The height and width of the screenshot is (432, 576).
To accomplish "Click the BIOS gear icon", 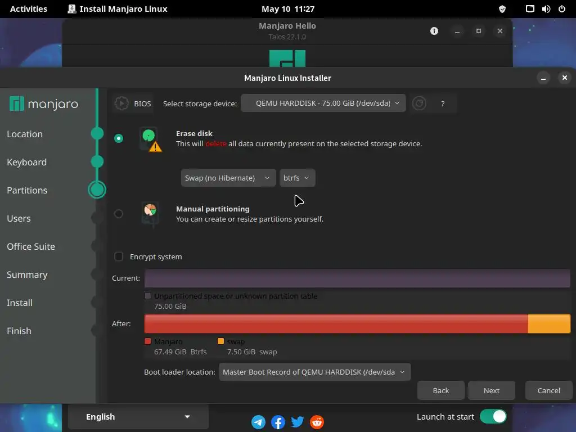I will click(x=121, y=103).
